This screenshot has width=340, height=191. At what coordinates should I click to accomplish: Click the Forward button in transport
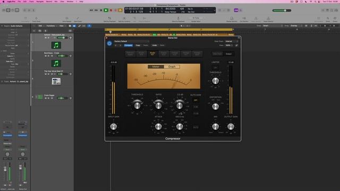point(96,10)
